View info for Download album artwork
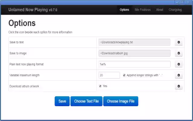The image size is (193, 121). click(x=179, y=86)
